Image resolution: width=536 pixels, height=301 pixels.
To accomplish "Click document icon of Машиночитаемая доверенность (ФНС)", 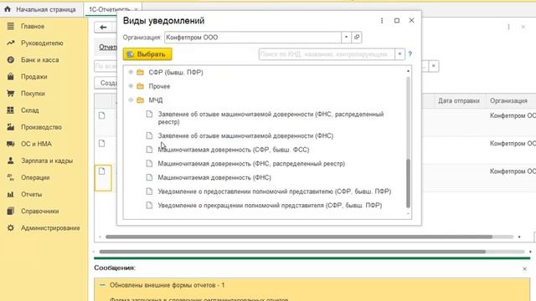I will (149, 177).
